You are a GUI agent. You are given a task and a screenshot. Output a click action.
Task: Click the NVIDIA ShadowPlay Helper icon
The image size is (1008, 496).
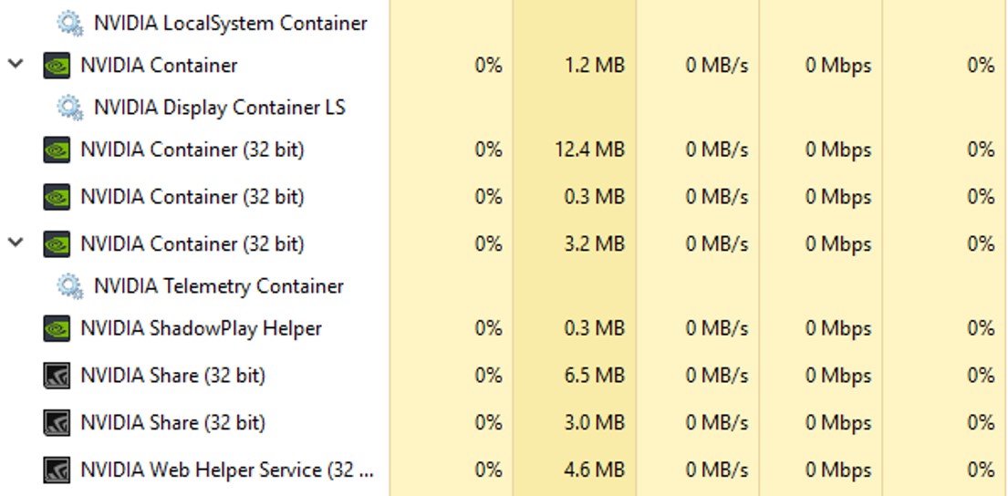[57, 328]
